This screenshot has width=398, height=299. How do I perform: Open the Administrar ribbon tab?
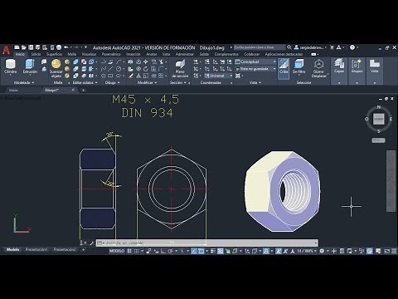pyautogui.click(x=185, y=54)
